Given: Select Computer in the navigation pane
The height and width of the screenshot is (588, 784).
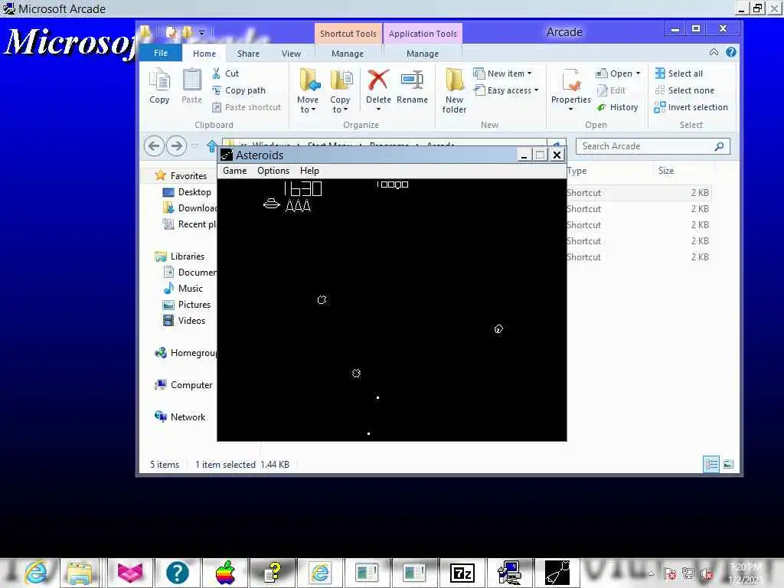Looking at the screenshot, I should 184,385.
